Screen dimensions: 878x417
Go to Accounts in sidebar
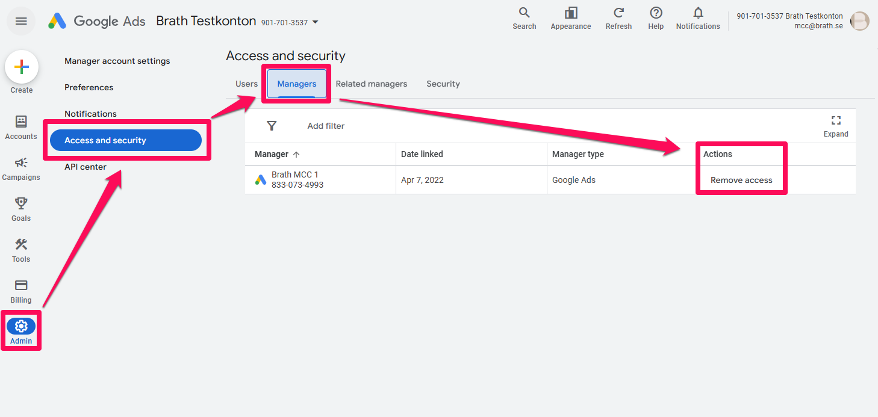click(x=21, y=128)
